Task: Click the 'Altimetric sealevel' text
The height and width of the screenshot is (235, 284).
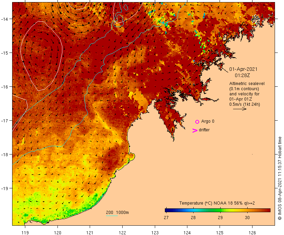Action: coord(247,84)
